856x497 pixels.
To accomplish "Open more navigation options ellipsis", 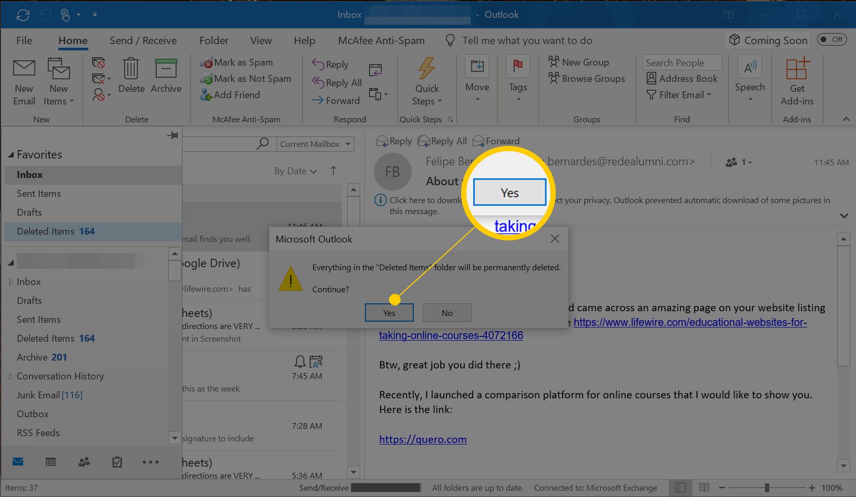I will [x=150, y=462].
